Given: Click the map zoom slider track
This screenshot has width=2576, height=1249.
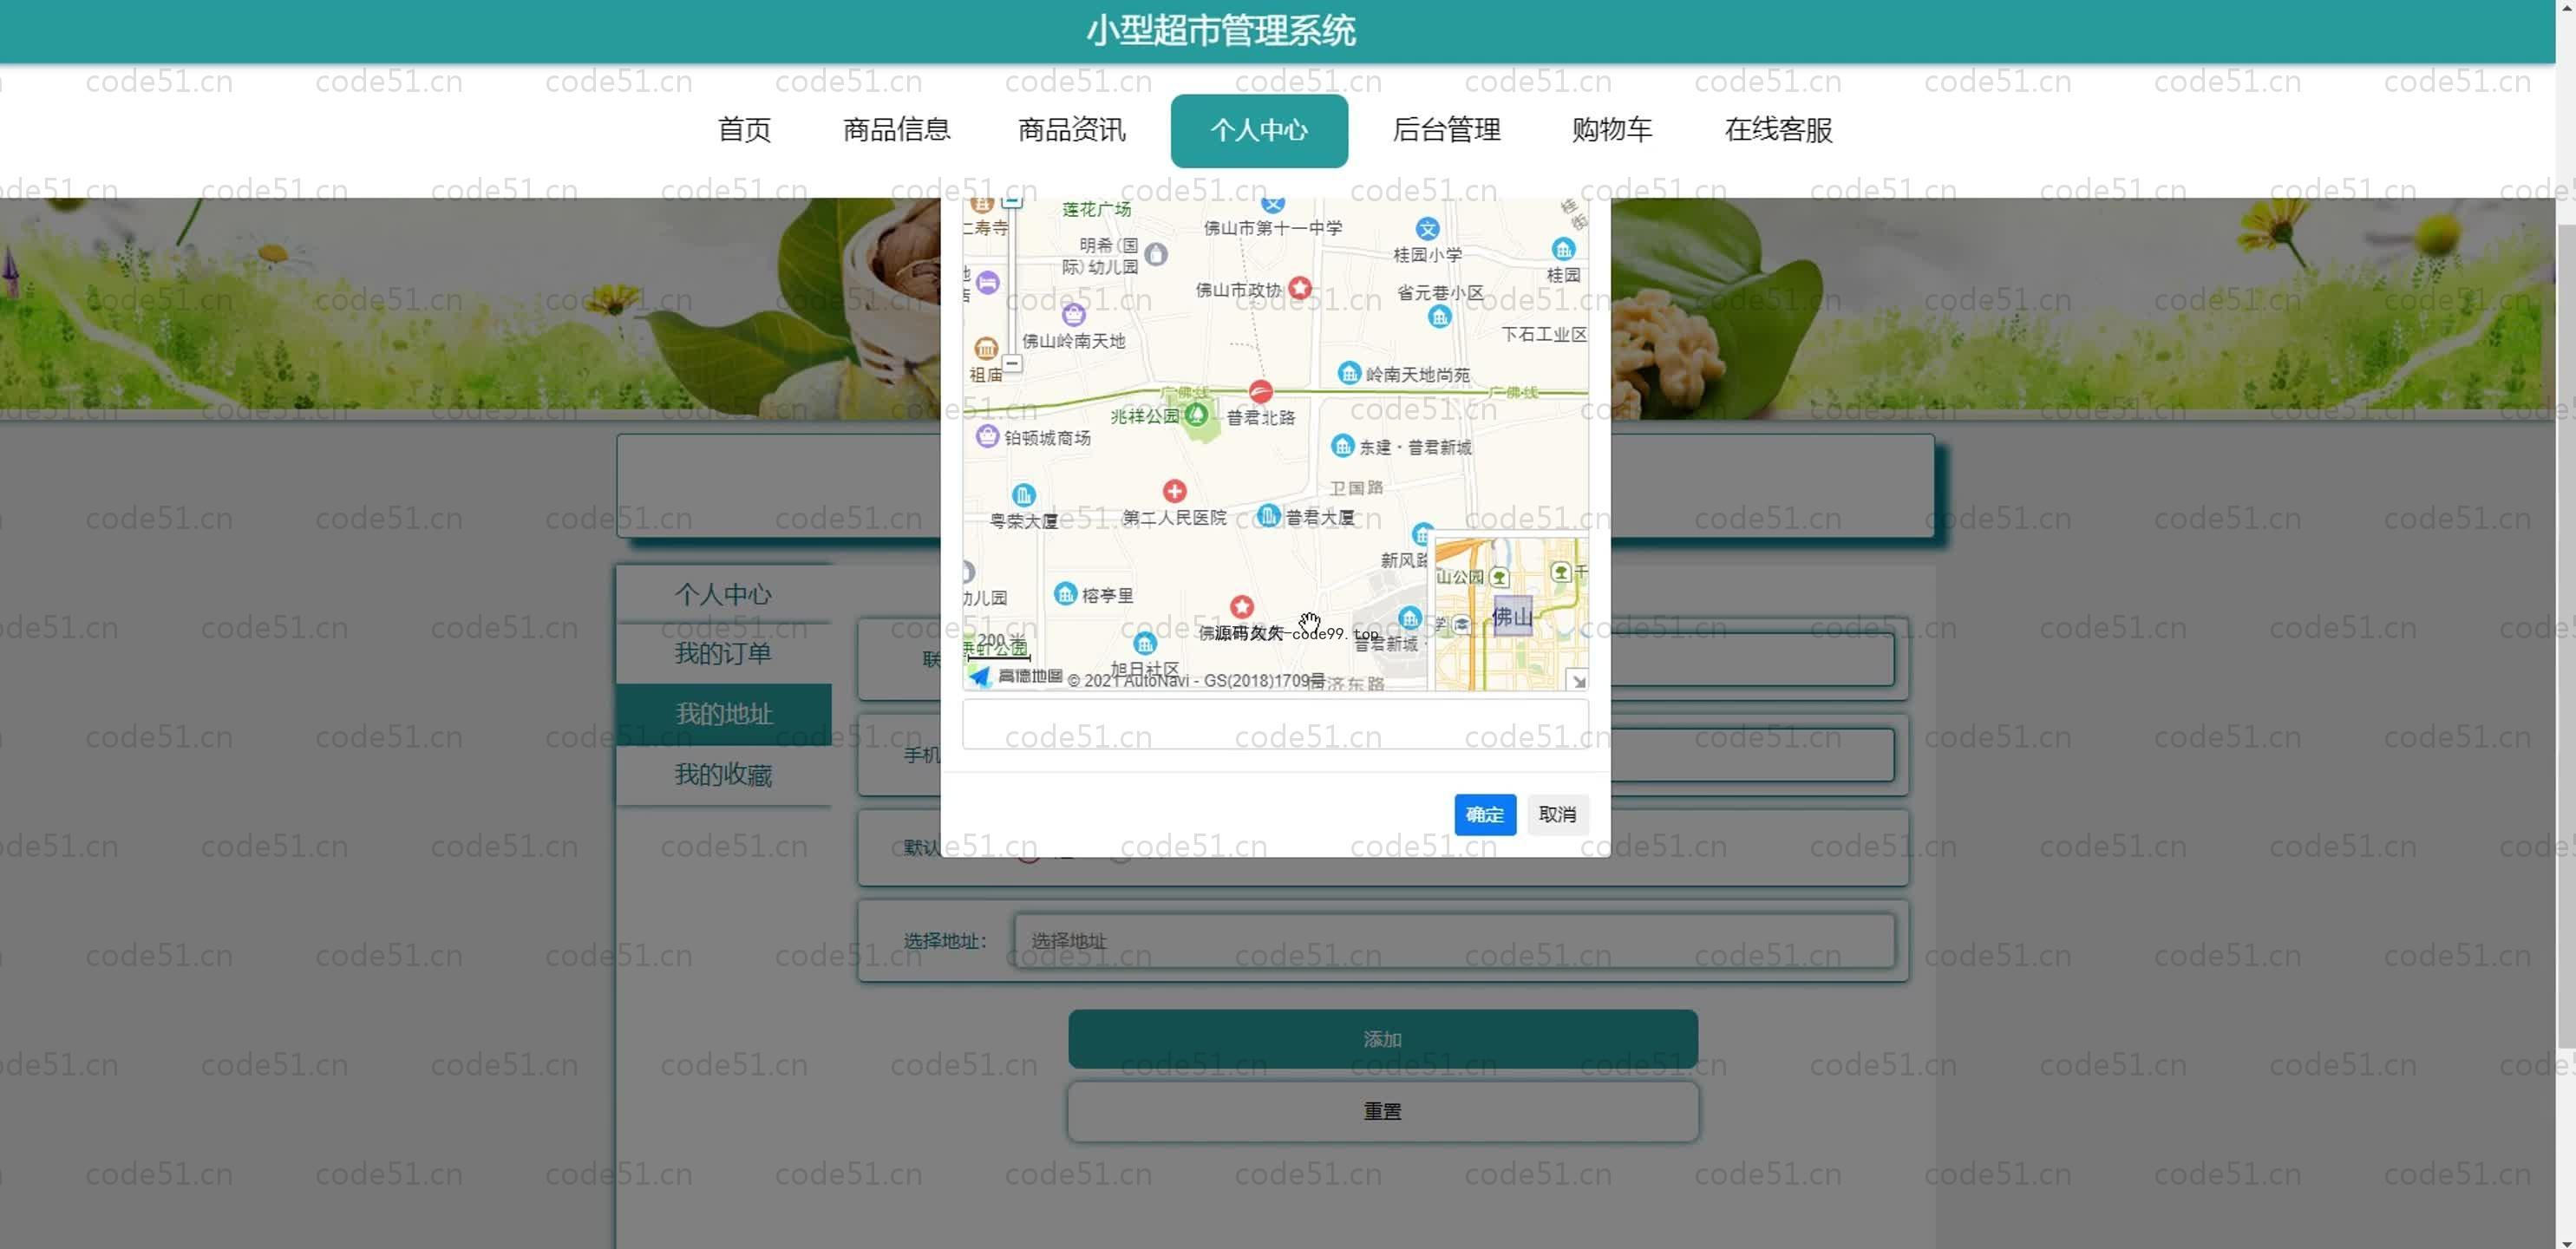Looking at the screenshot, I should pos(1012,280).
